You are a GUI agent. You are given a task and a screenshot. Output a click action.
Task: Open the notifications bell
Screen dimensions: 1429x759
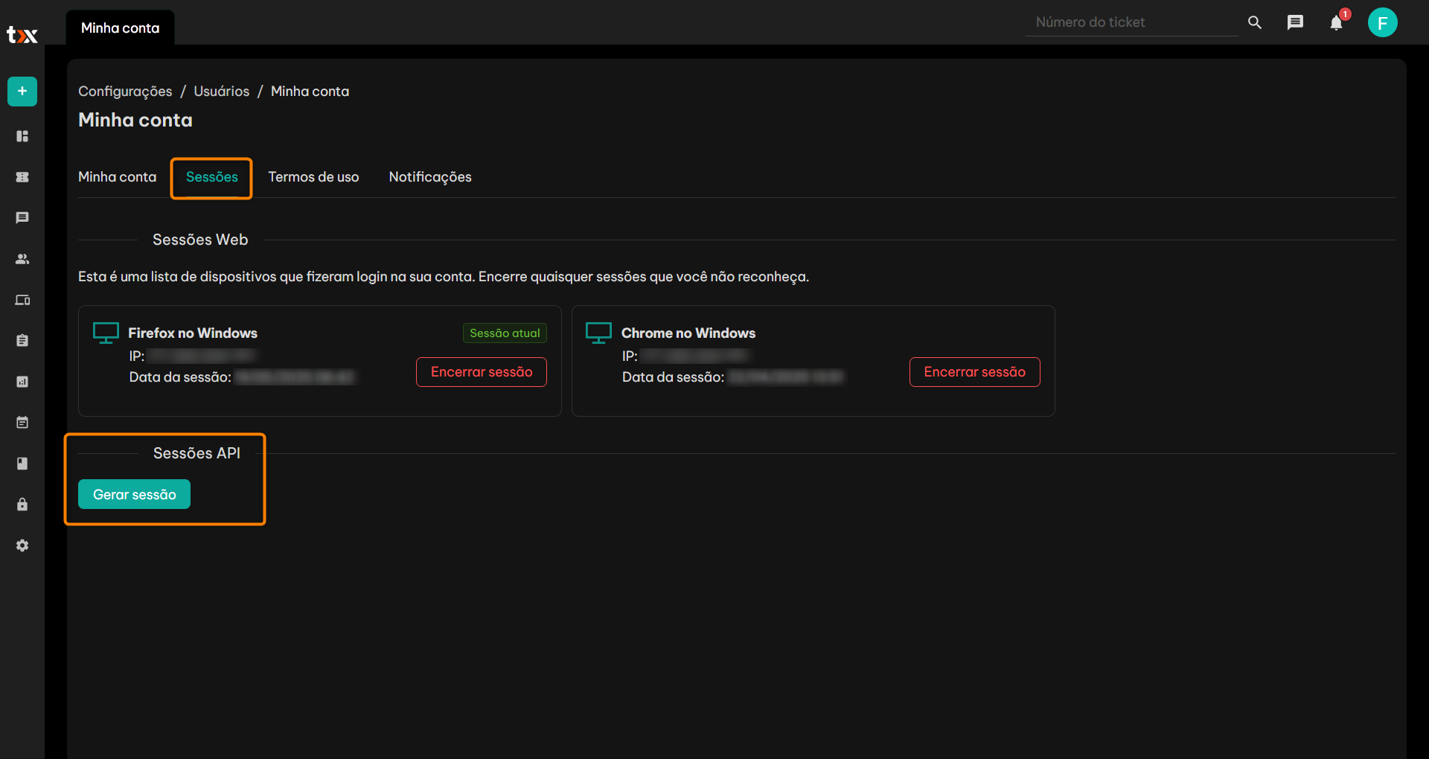point(1337,23)
